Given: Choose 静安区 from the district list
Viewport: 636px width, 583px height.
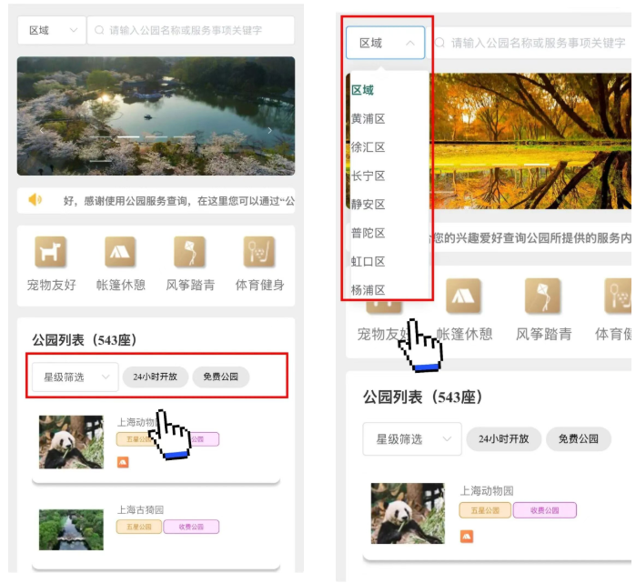Looking at the screenshot, I should pos(368,205).
